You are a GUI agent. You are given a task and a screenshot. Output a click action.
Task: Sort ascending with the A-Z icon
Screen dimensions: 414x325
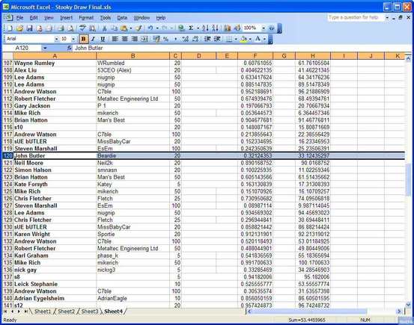pos(205,28)
